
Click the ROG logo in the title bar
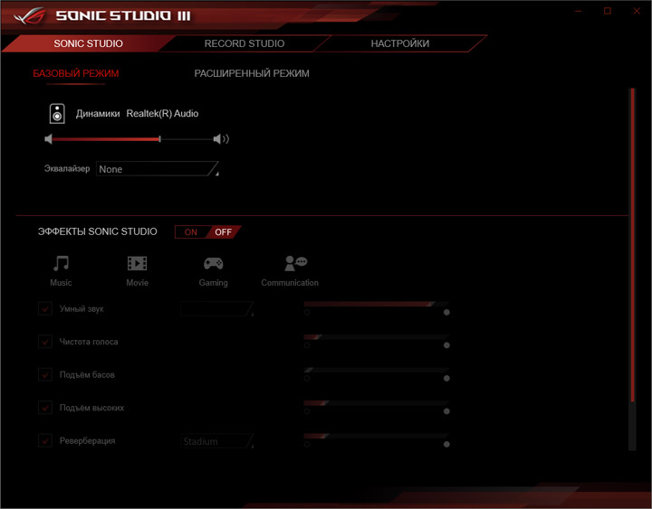[x=29, y=15]
